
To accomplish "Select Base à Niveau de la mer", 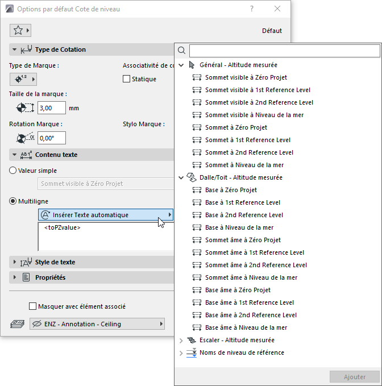I will click(239, 228).
